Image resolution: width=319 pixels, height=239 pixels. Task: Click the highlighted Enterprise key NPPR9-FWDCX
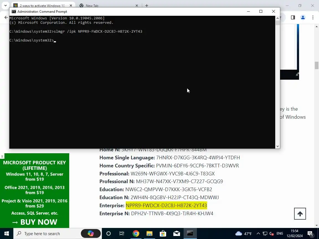tap(166, 206)
